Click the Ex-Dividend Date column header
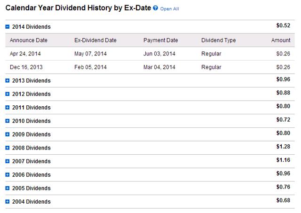The width and height of the screenshot is (301, 213). coord(95,40)
